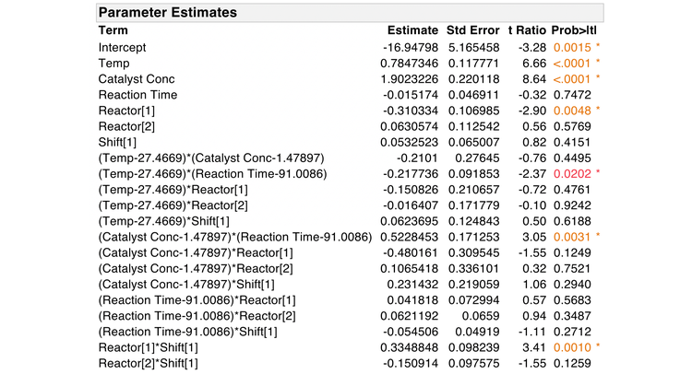This screenshot has height=374, width=692.
Task: Click the Intercept estimate value -16.94798
Action: (412, 47)
